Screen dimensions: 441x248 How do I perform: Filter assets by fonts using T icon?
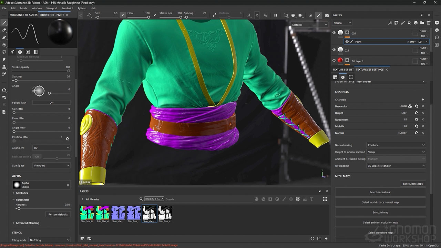click(x=311, y=199)
